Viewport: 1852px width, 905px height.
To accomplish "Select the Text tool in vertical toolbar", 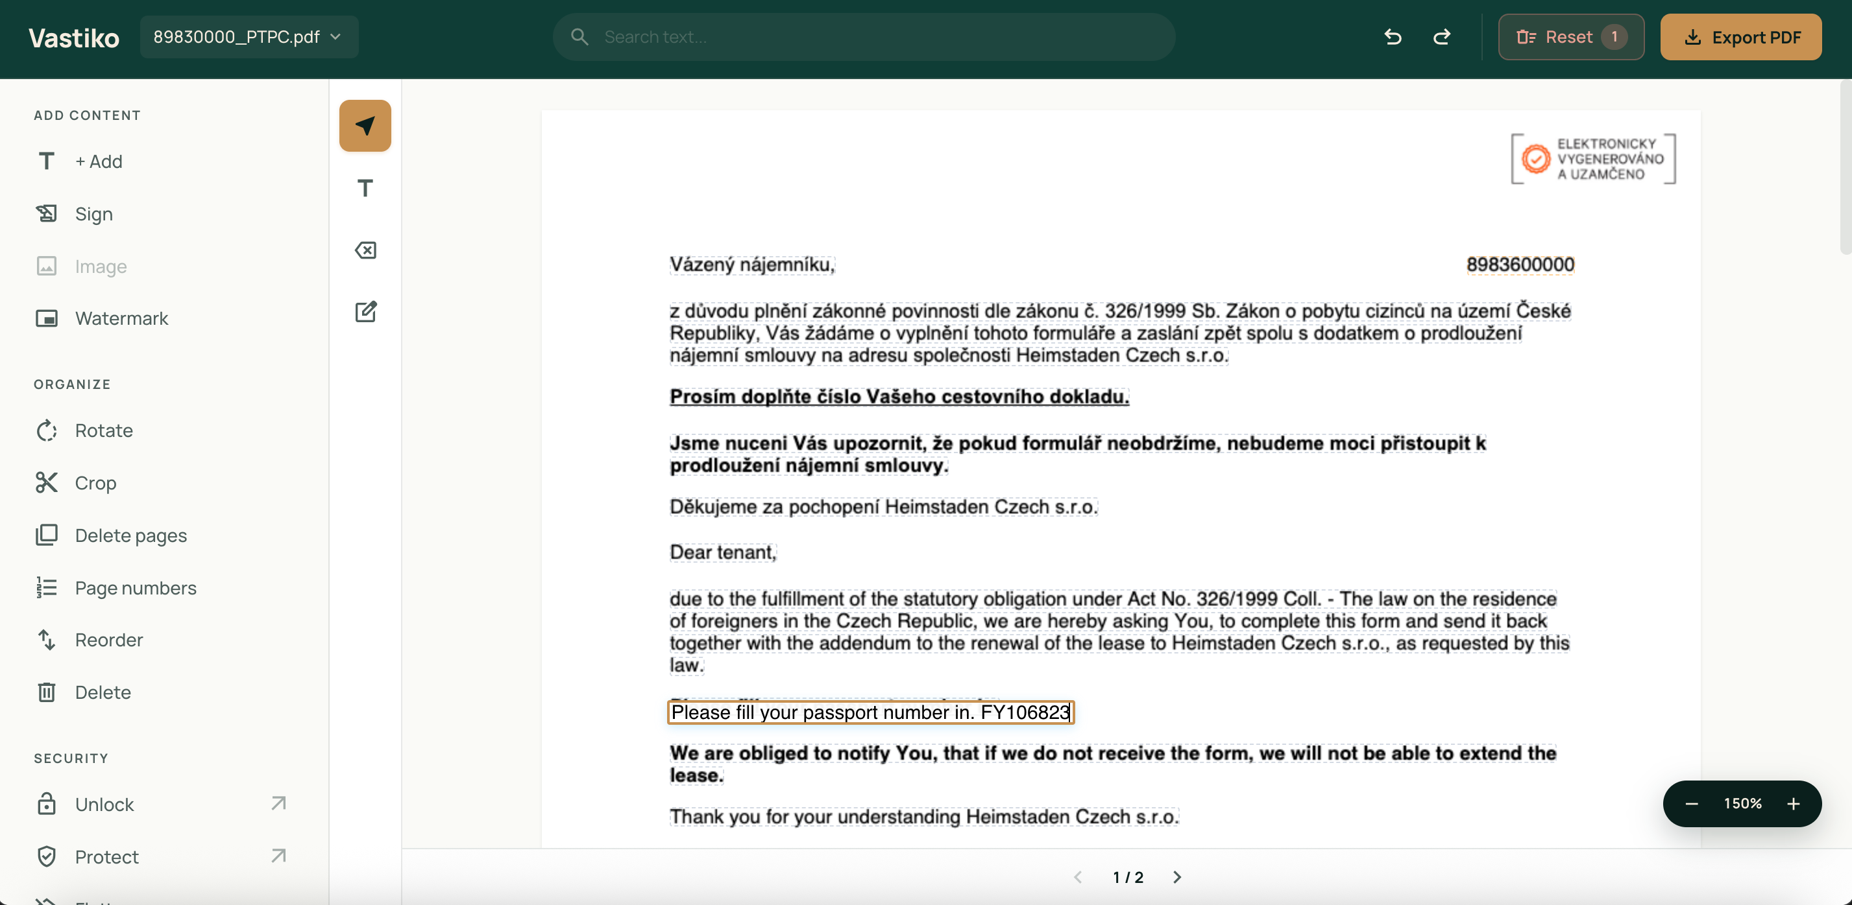I will (365, 188).
